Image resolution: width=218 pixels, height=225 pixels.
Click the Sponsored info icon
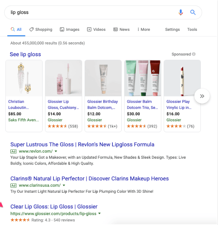(x=194, y=54)
